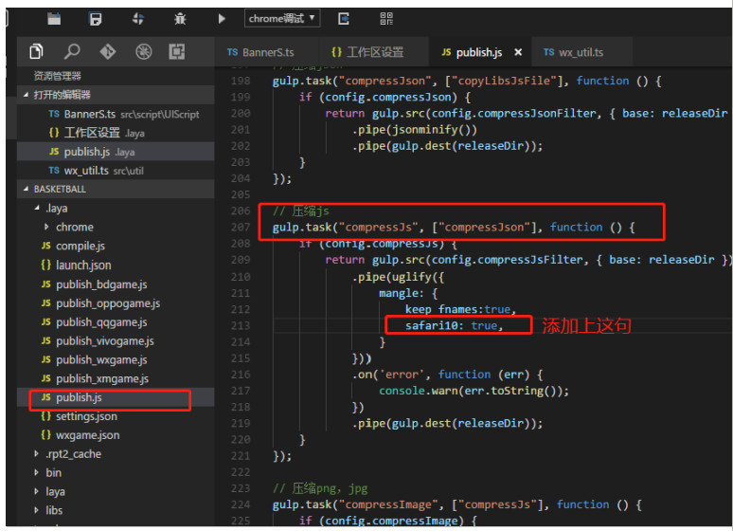Collapse the BASKETBALL project section
Screen dimensions: 733x531
pos(116,190)
